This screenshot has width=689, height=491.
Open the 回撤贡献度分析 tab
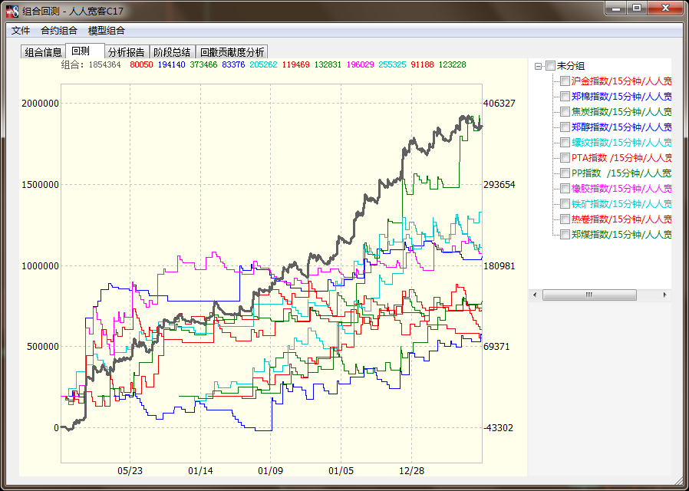point(232,52)
